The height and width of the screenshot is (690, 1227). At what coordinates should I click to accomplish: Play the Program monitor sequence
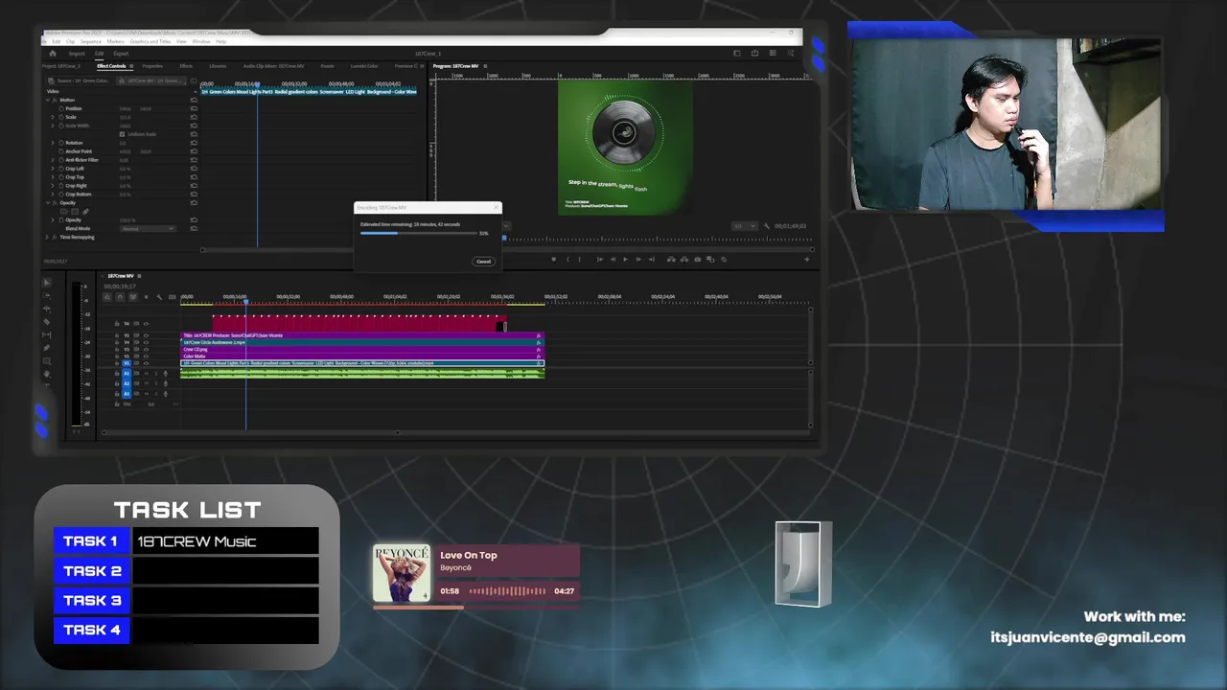625,259
